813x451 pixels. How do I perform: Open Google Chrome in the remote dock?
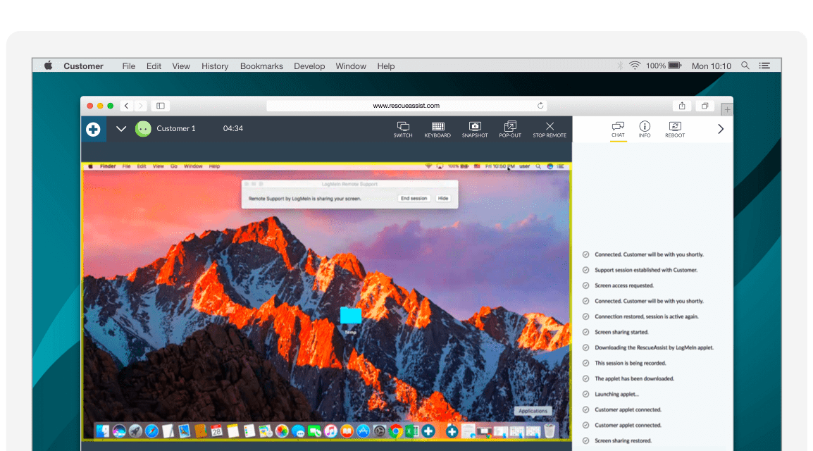pyautogui.click(x=396, y=431)
